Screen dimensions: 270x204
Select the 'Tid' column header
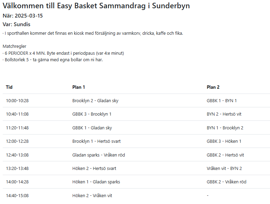coord(9,87)
